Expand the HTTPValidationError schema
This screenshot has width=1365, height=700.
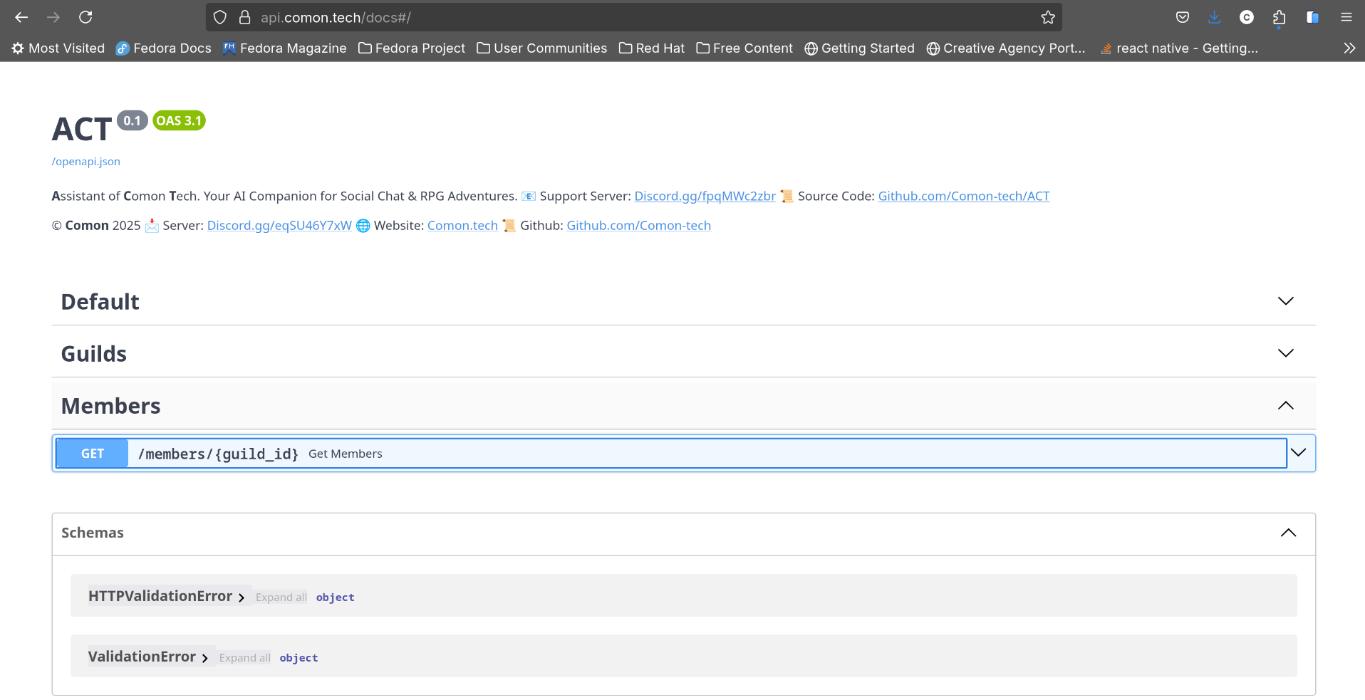point(241,597)
